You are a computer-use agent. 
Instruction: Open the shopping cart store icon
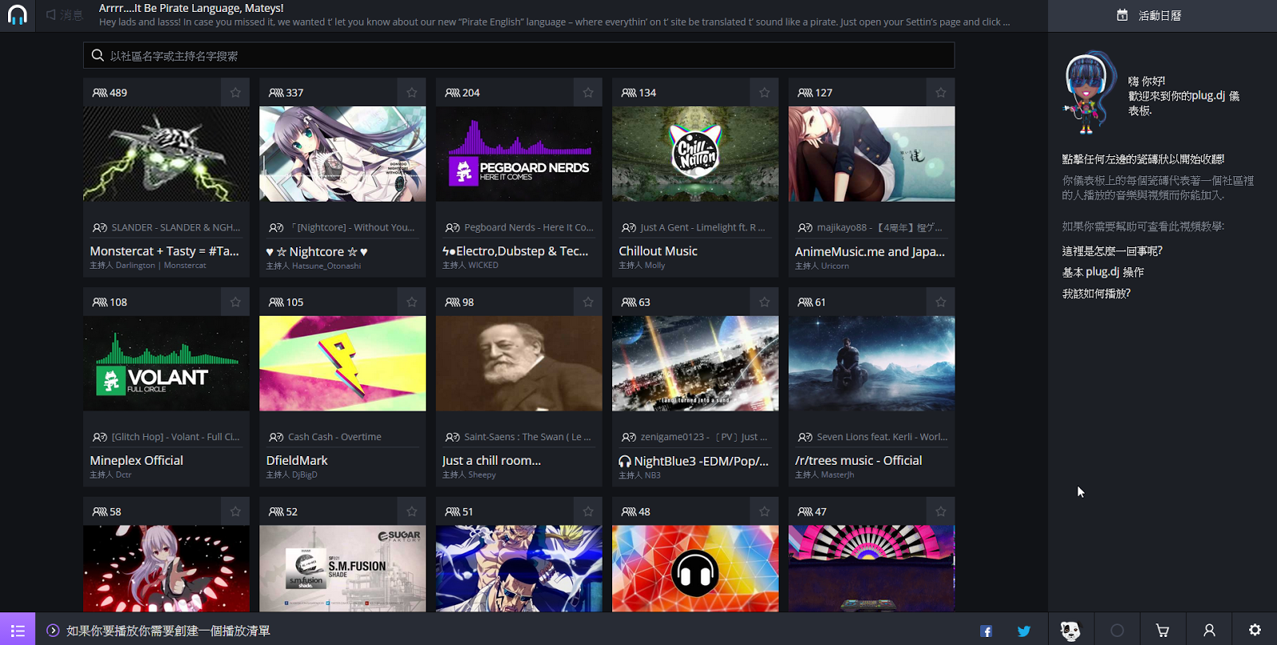1163,630
